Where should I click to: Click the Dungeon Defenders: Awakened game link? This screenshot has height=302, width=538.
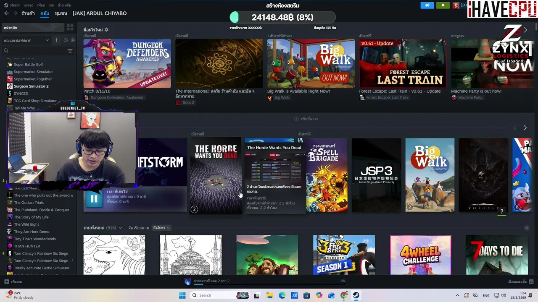tap(117, 98)
